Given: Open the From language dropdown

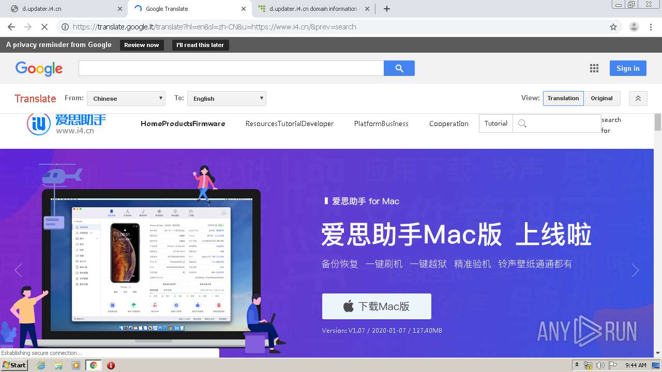Looking at the screenshot, I should coord(126,98).
